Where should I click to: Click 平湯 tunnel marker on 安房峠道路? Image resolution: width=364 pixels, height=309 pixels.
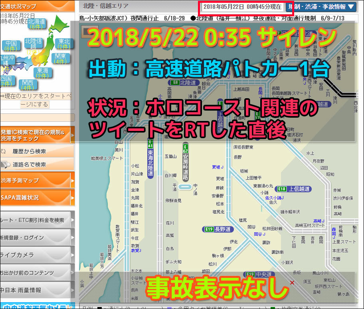184,187
